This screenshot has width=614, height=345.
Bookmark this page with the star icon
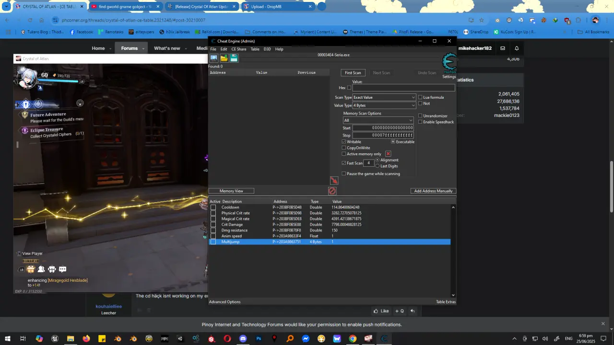[x=482, y=20]
